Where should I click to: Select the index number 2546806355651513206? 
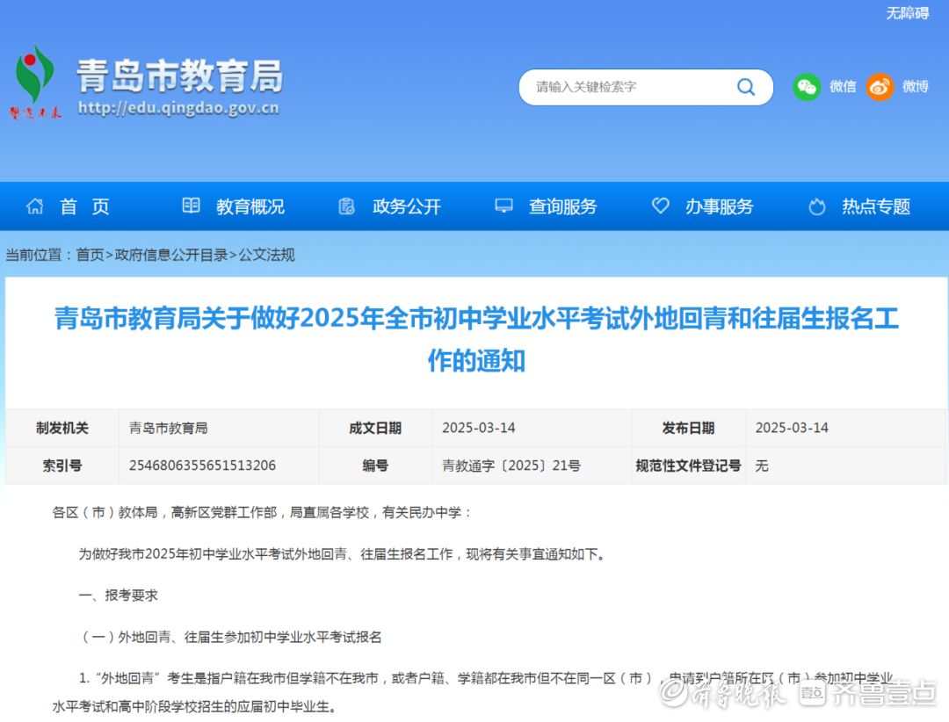202,466
